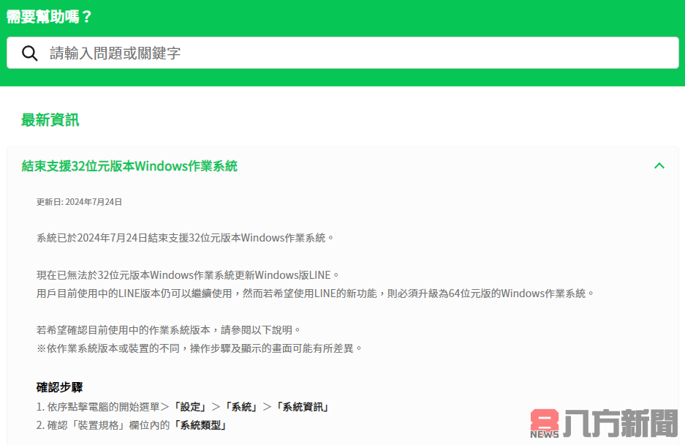
Task: Click the magnifying glass search icon
Action: pos(30,53)
